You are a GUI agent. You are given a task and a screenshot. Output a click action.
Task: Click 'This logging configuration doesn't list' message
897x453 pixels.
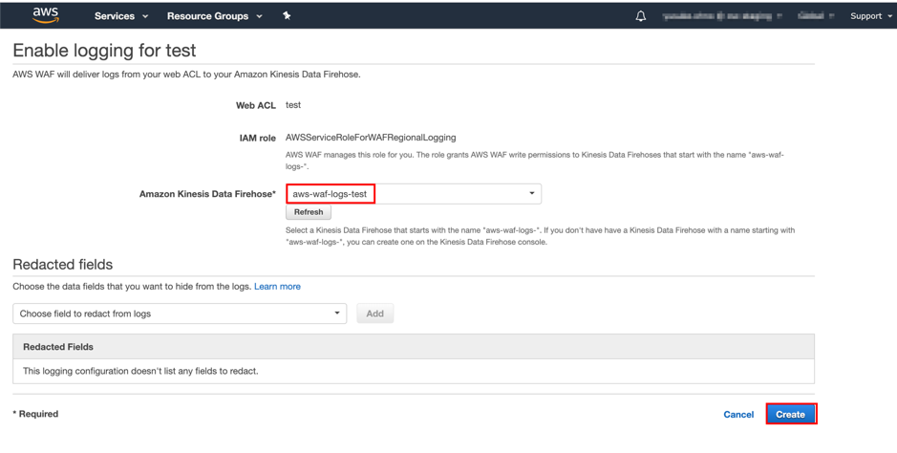point(140,371)
